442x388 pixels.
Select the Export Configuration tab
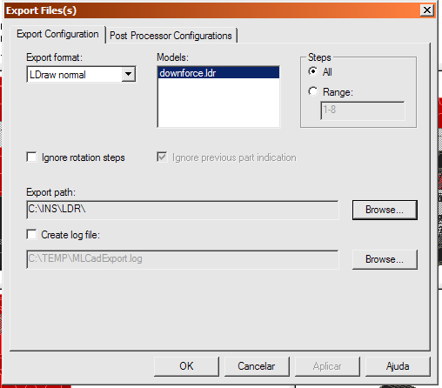coord(57,34)
